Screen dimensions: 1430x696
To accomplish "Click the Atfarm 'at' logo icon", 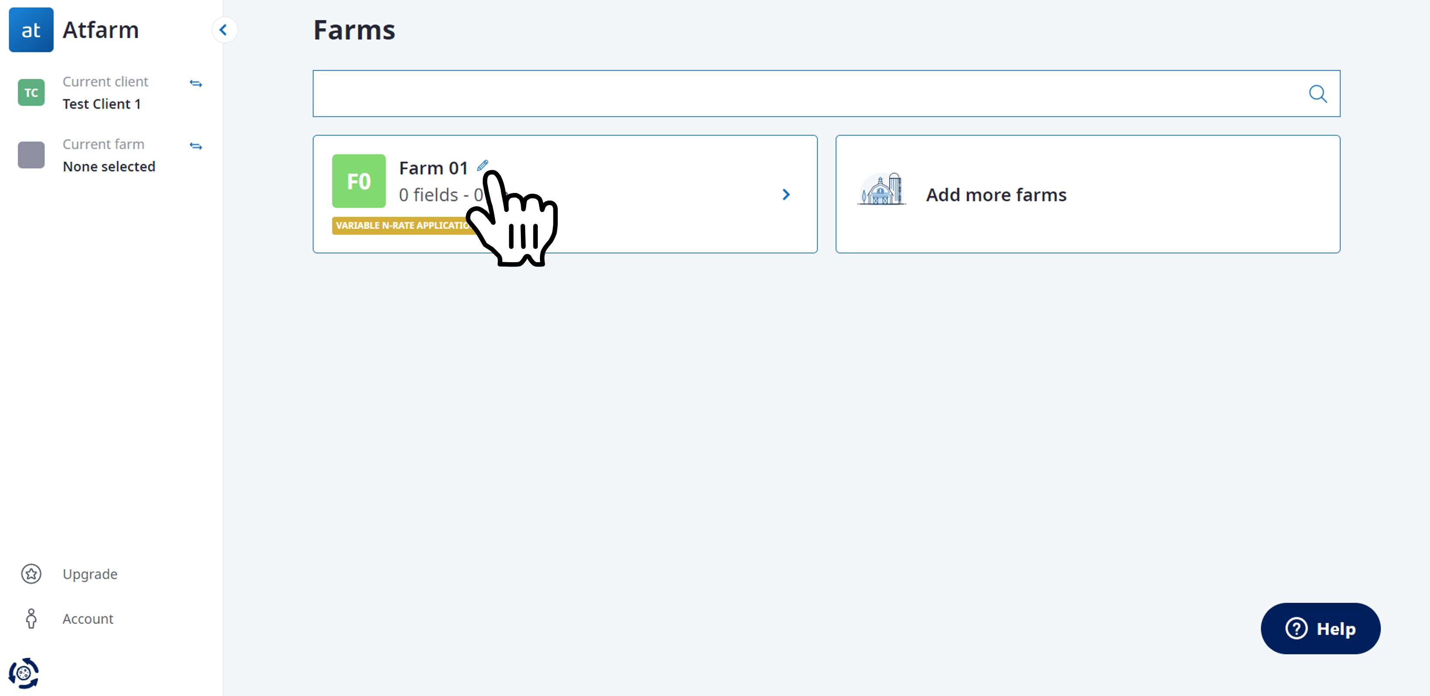I will (31, 30).
